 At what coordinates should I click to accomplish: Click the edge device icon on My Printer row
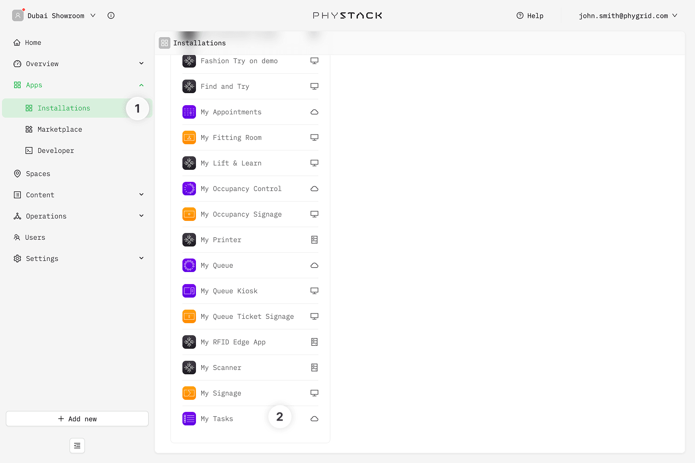point(314,240)
